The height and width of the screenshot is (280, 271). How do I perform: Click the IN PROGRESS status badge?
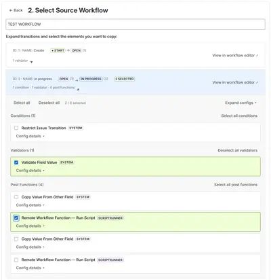(x=91, y=79)
